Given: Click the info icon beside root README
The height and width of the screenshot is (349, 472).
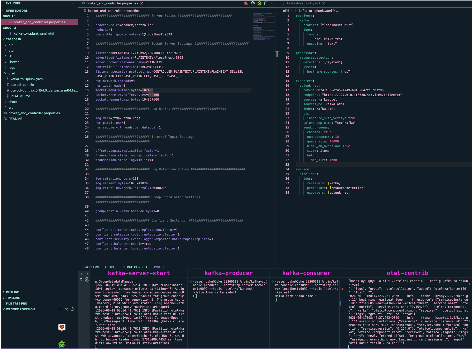Looking at the screenshot, I should [x=5, y=119].
